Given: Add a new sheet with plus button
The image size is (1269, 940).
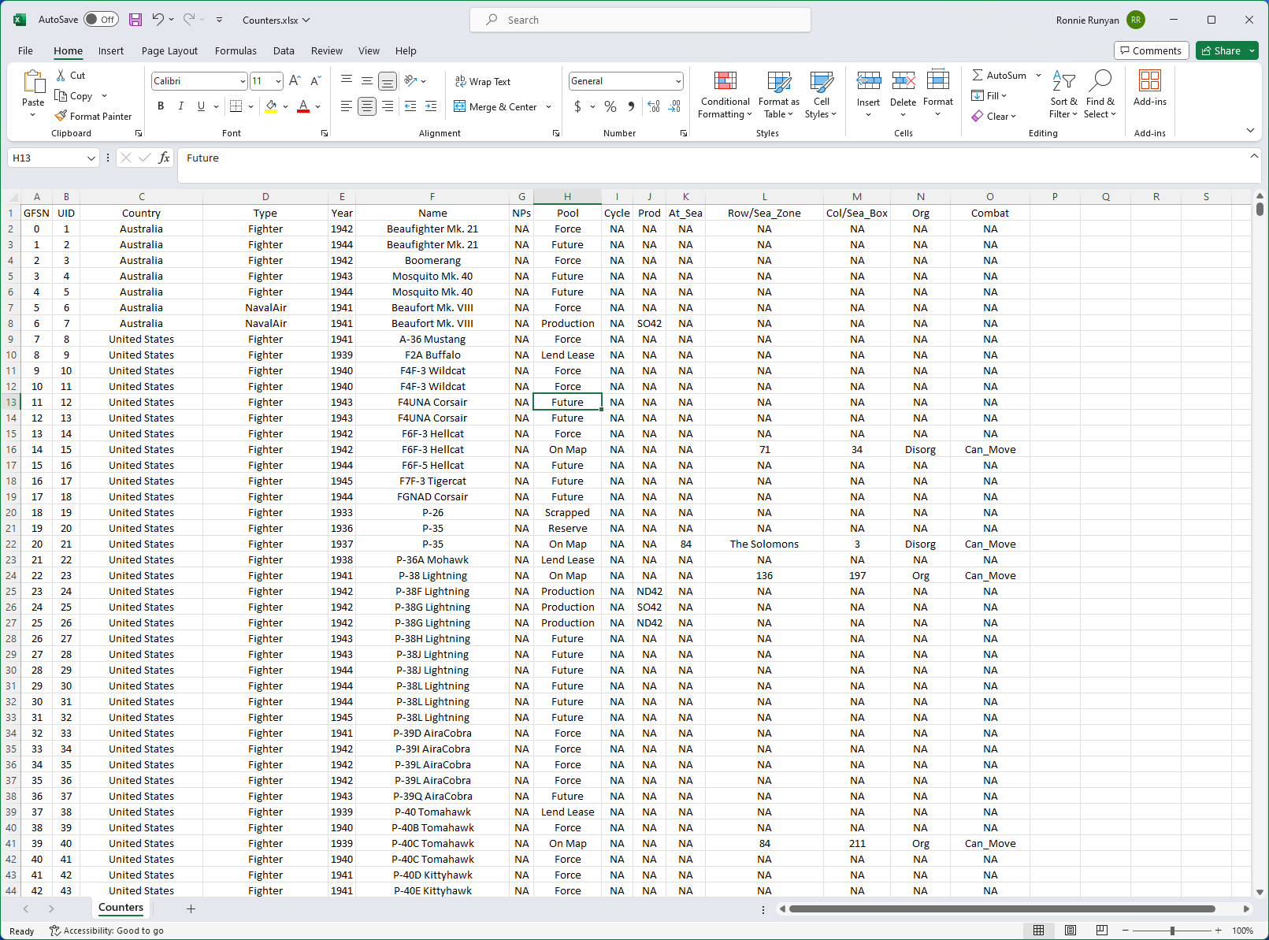Looking at the screenshot, I should coord(191,908).
